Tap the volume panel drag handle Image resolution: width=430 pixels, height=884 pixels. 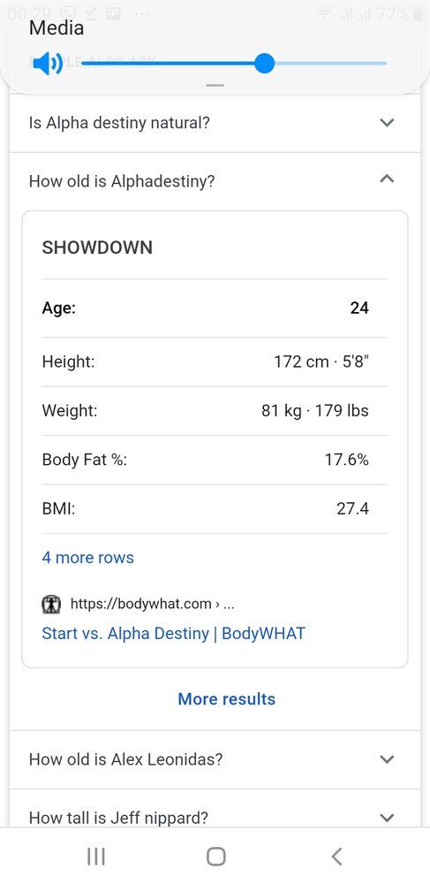(215, 86)
